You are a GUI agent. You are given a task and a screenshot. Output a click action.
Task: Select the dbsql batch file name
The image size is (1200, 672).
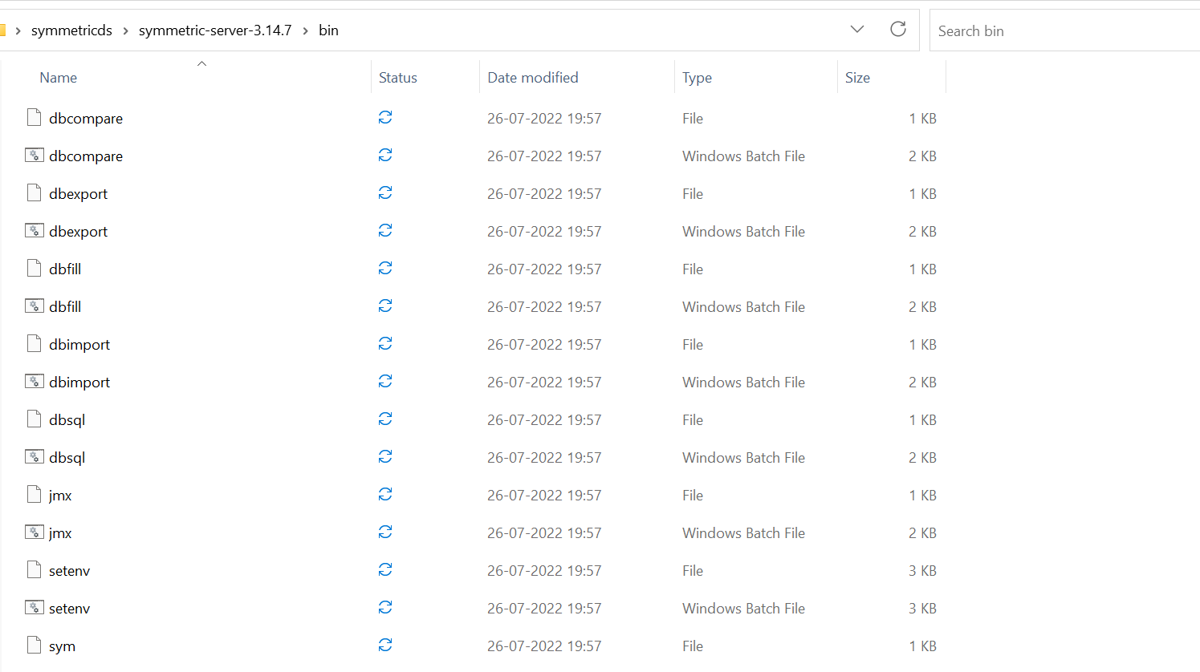(67, 458)
